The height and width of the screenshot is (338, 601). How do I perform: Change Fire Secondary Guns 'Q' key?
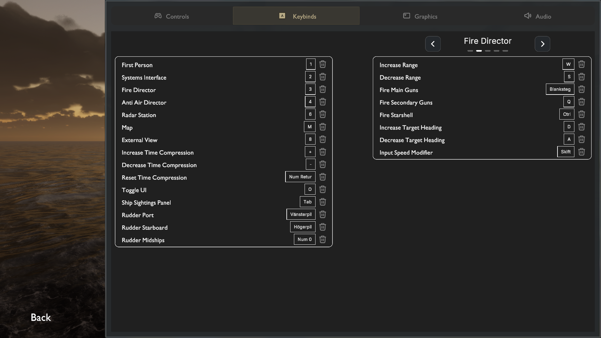tap(569, 102)
